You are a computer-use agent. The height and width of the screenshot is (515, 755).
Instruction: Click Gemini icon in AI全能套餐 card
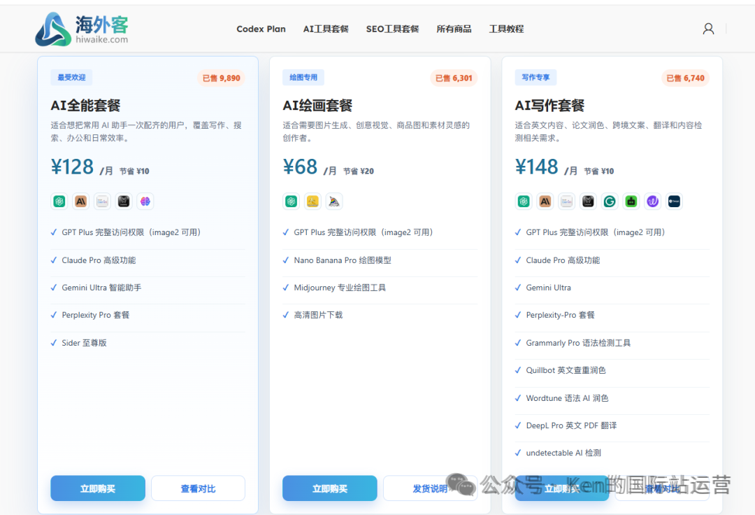[102, 202]
